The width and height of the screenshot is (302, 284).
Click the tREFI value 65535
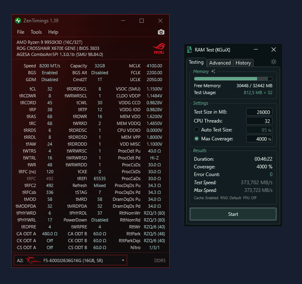click(100, 179)
